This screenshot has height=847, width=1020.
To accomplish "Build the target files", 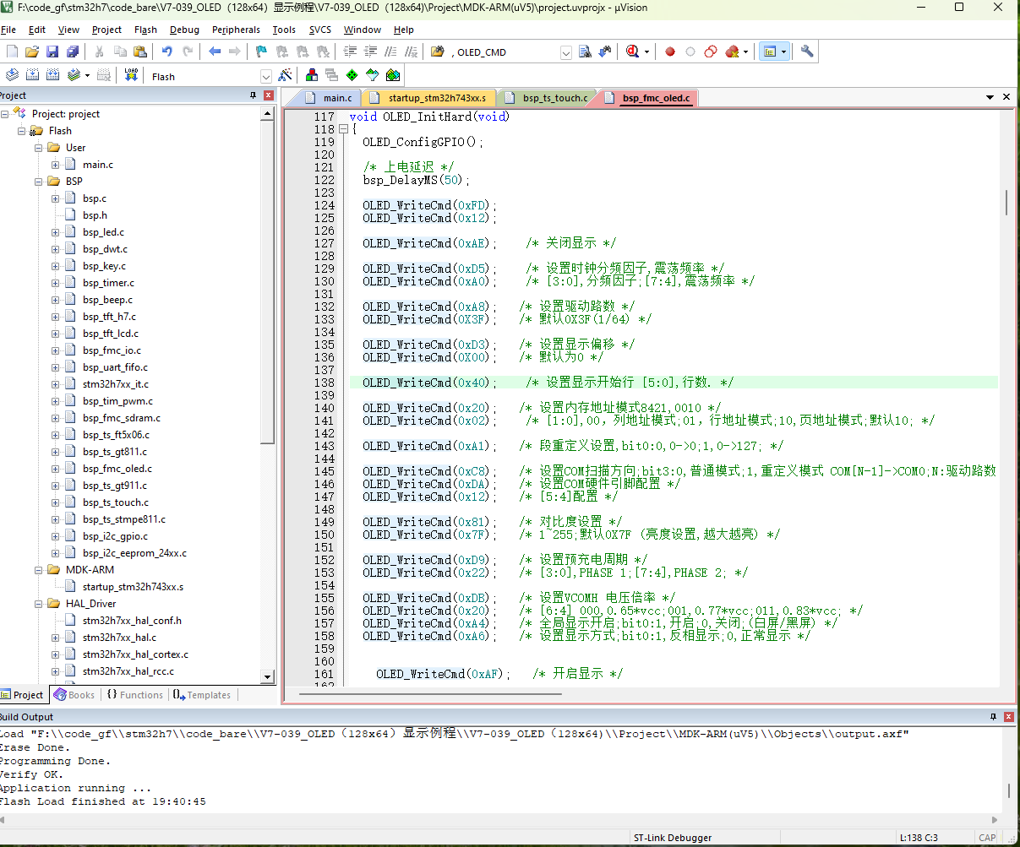I will point(32,75).
